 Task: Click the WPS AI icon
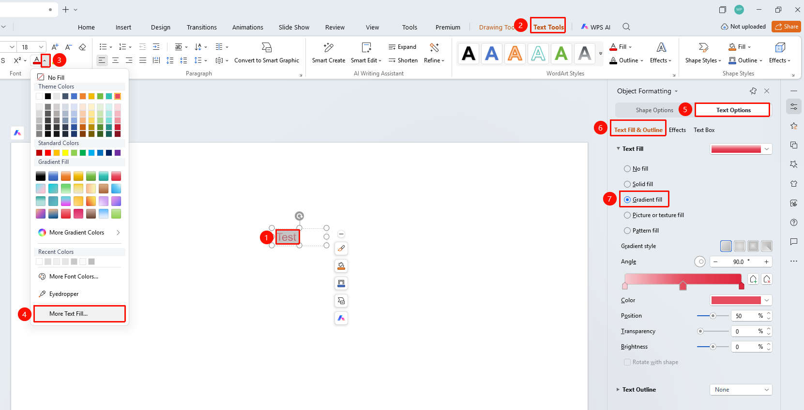[585, 27]
